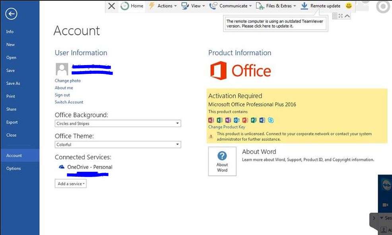Click the Change Product Key link
This screenshot has height=235, width=392.
coord(227,127)
